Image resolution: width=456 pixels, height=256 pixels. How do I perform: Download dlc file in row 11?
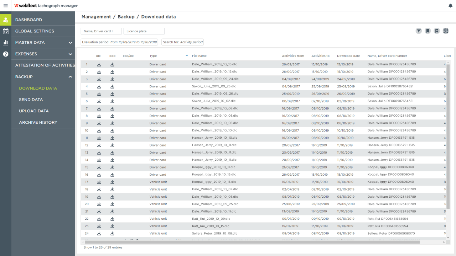coord(99,138)
